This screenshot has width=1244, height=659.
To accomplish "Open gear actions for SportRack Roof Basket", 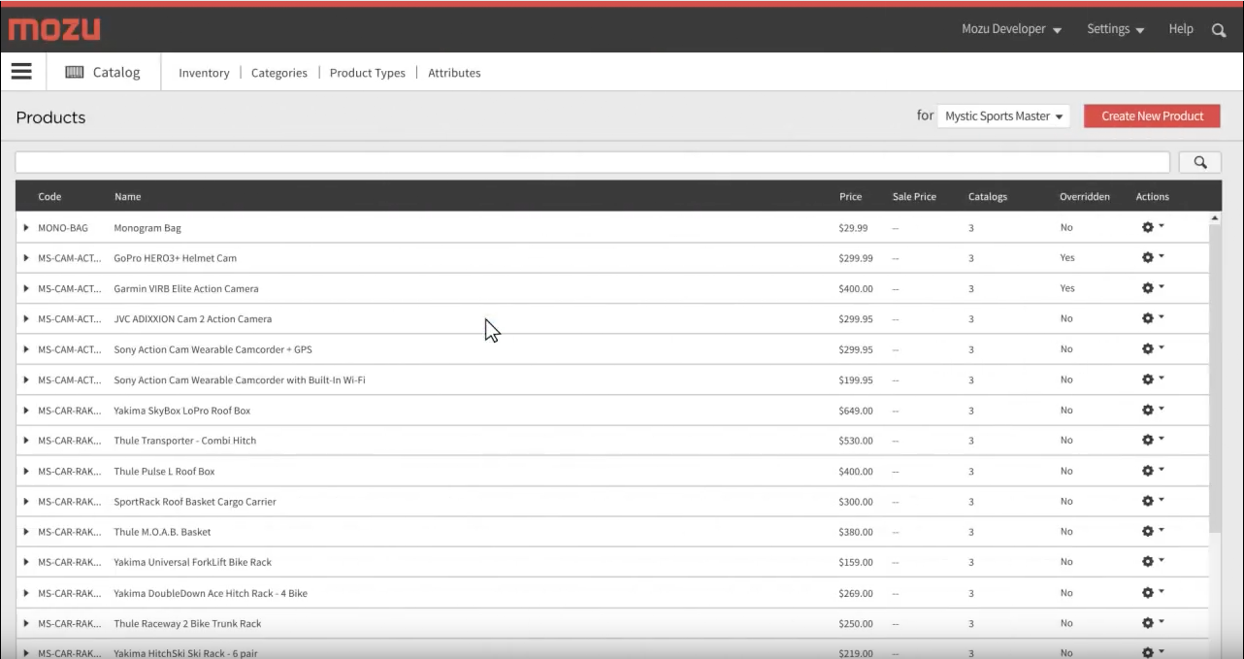I will tap(1153, 501).
